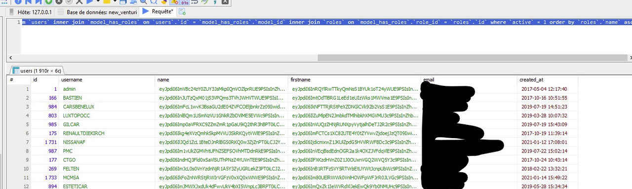Select the NISSANAF username cell

(107, 142)
